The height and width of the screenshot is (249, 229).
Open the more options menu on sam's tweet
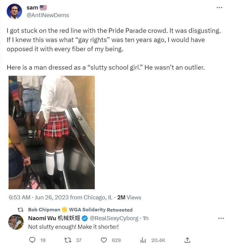(x=220, y=8)
